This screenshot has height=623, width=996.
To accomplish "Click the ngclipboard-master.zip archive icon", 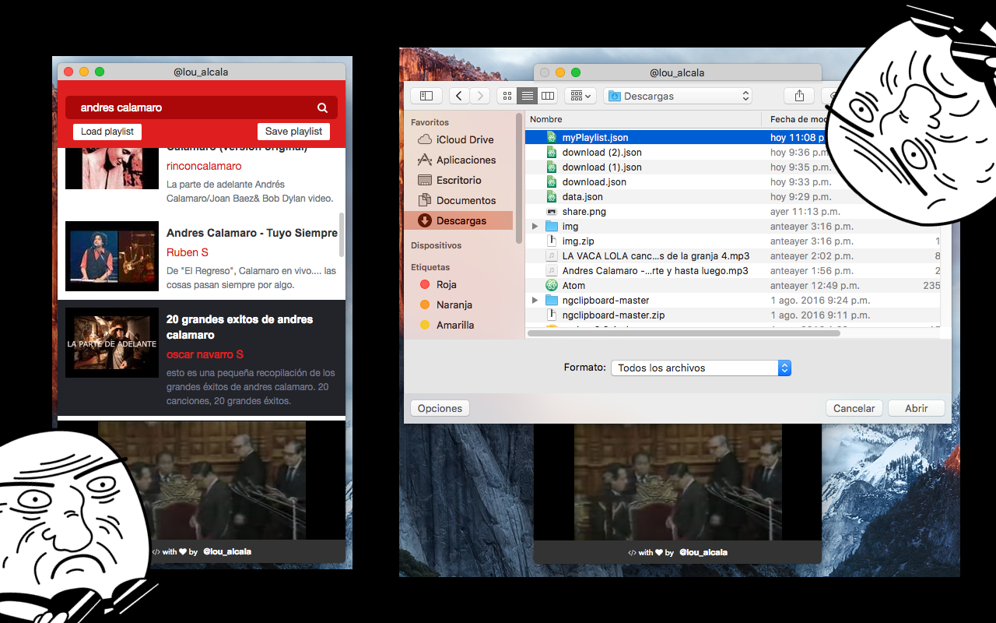I will (x=552, y=315).
